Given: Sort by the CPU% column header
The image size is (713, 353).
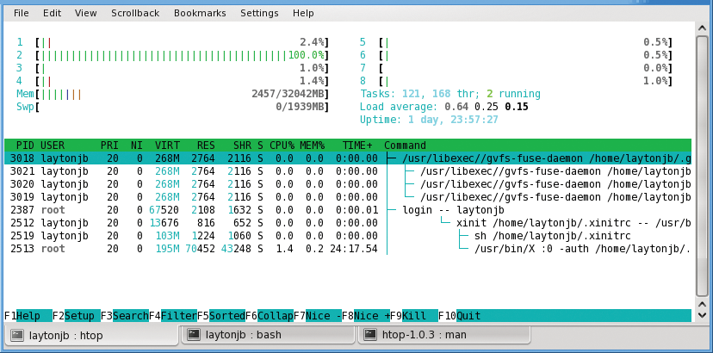Looking at the screenshot, I should tap(282, 146).
